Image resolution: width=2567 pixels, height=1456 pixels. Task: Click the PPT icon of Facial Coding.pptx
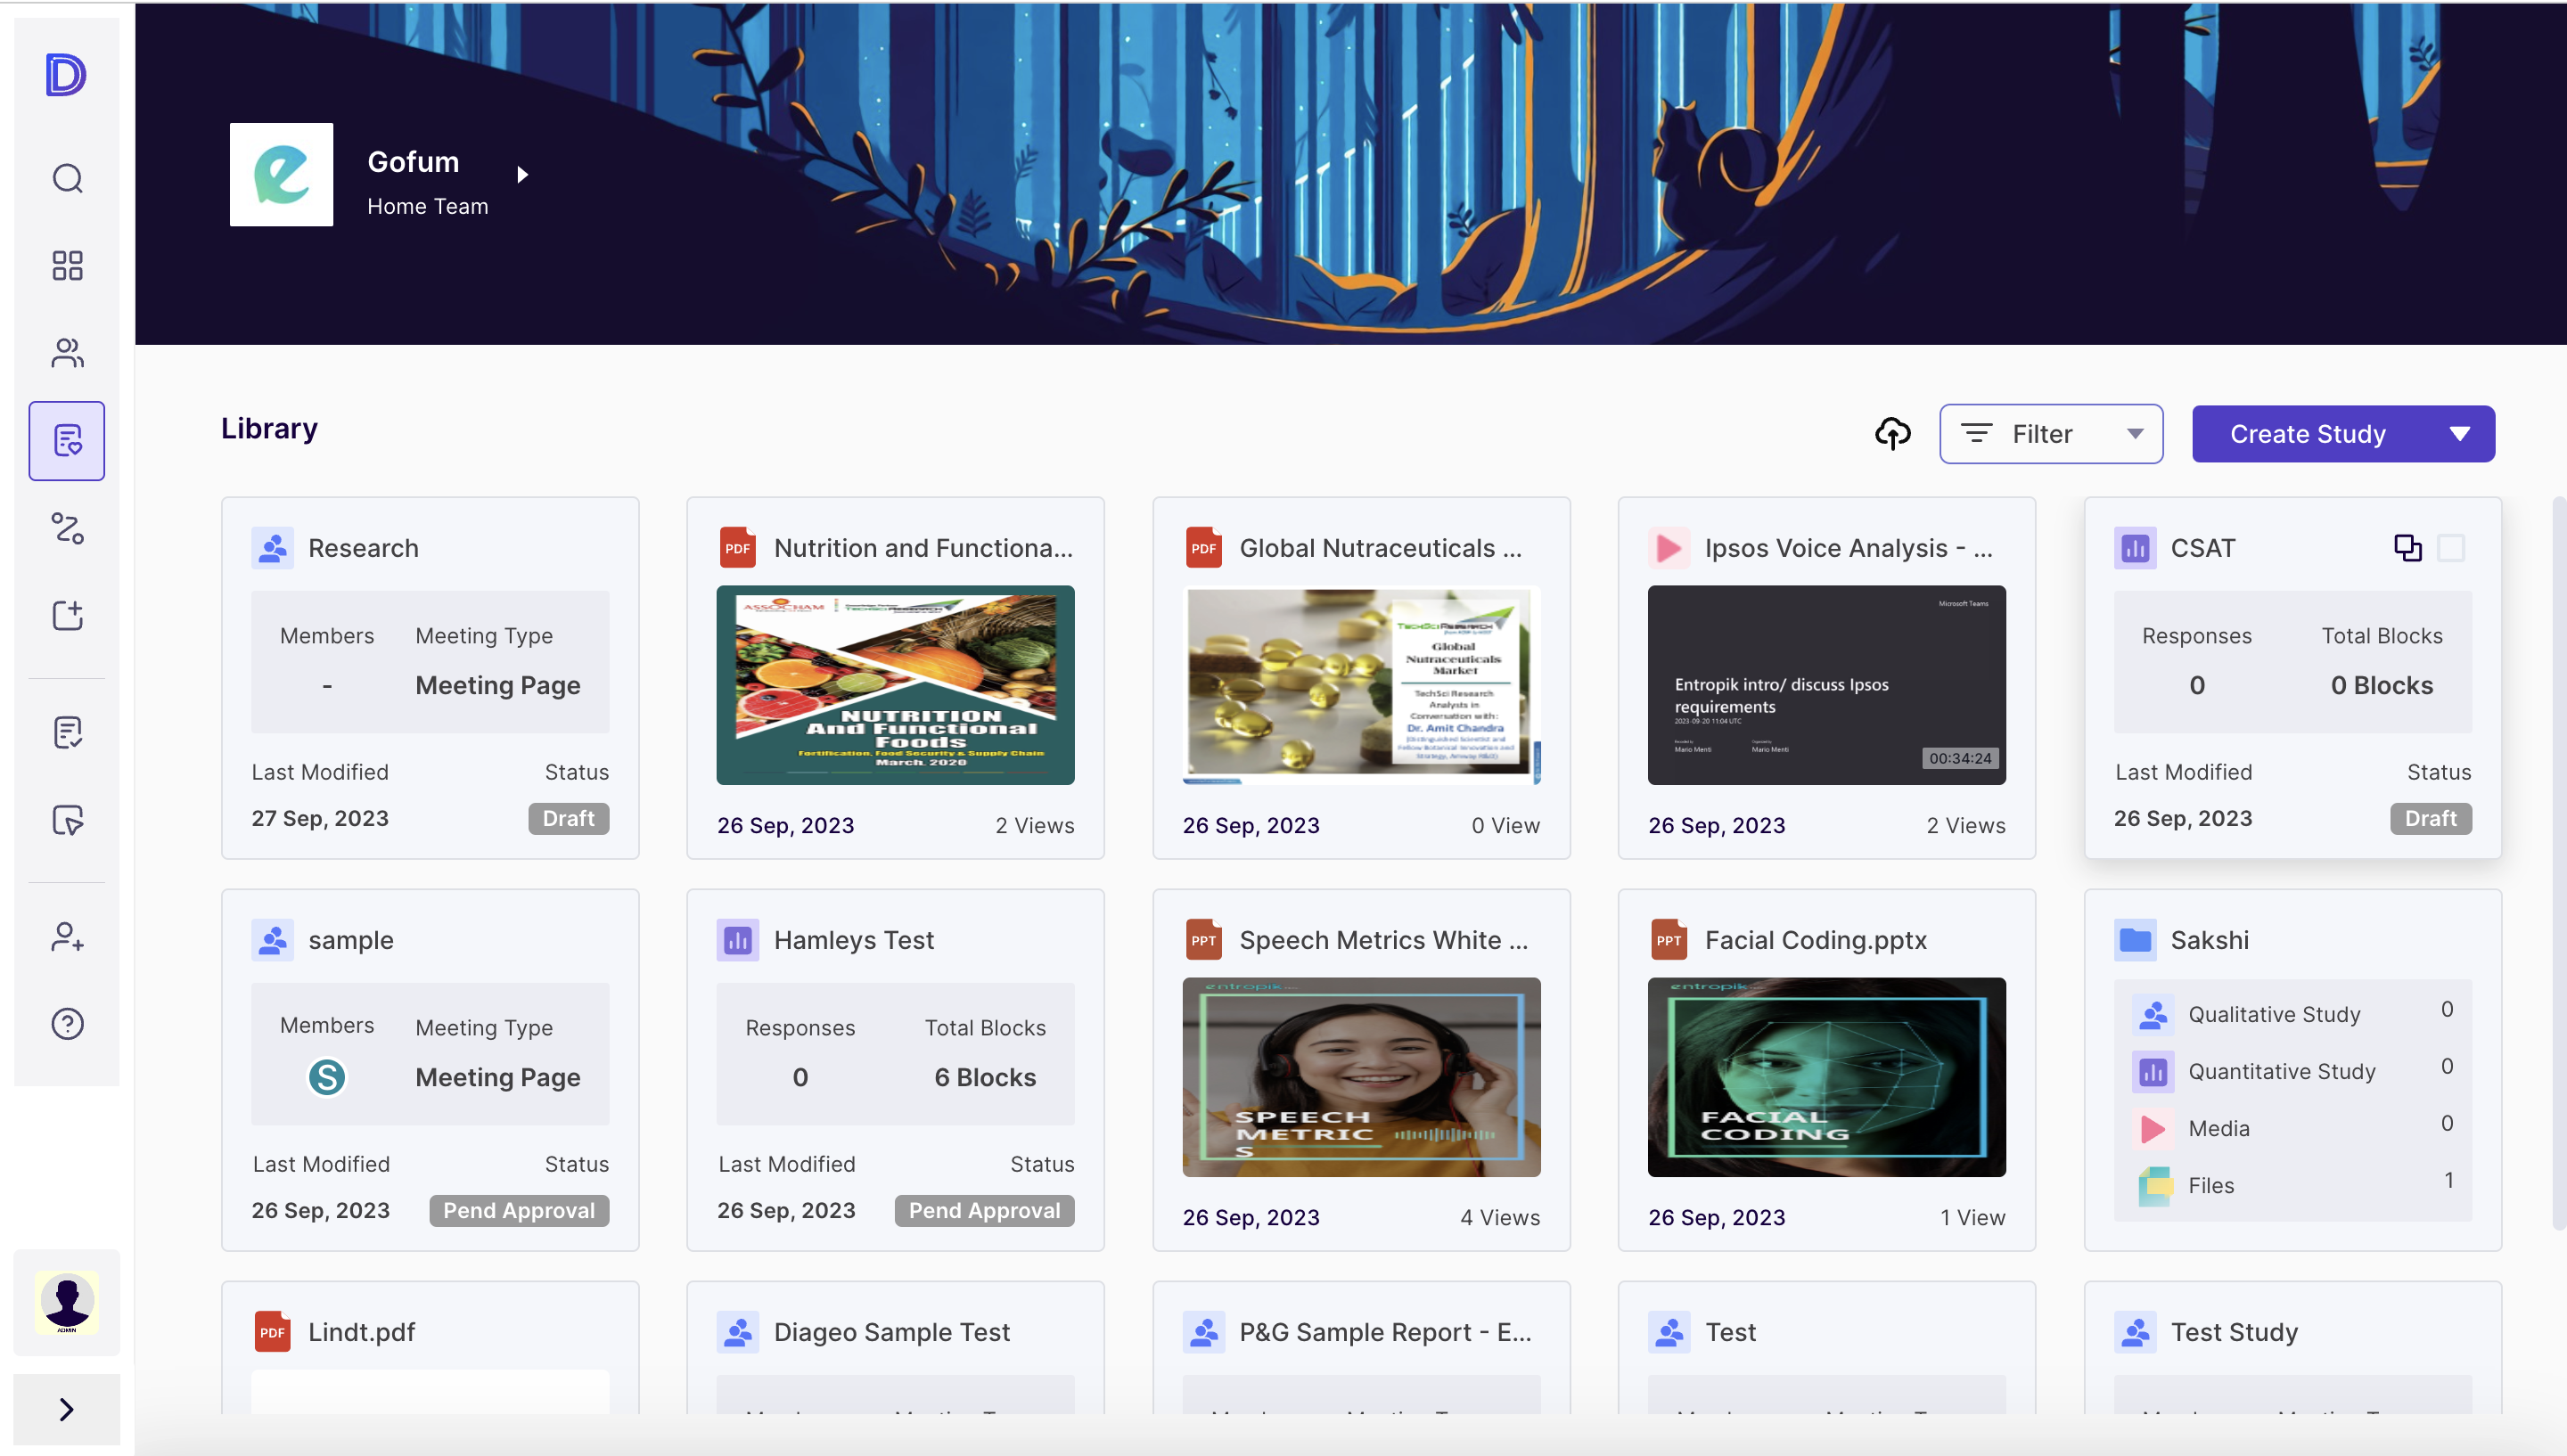coord(1669,939)
